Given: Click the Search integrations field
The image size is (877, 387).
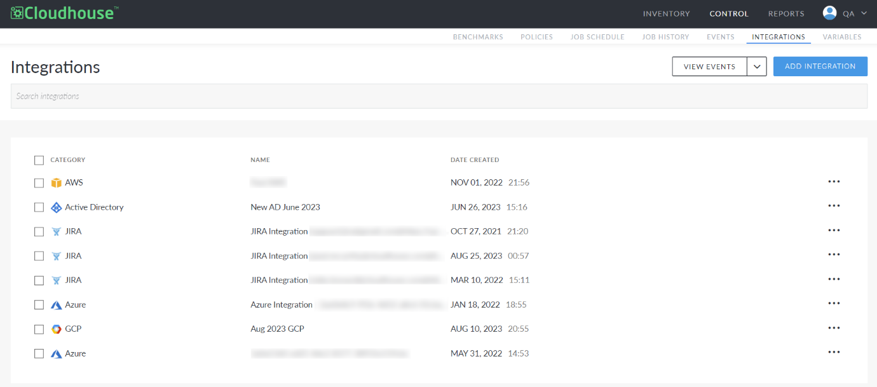Looking at the screenshot, I should (x=438, y=96).
